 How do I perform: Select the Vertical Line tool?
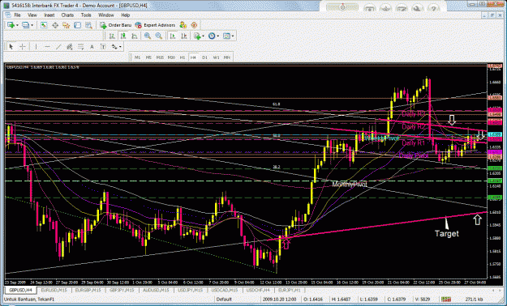[36, 47]
